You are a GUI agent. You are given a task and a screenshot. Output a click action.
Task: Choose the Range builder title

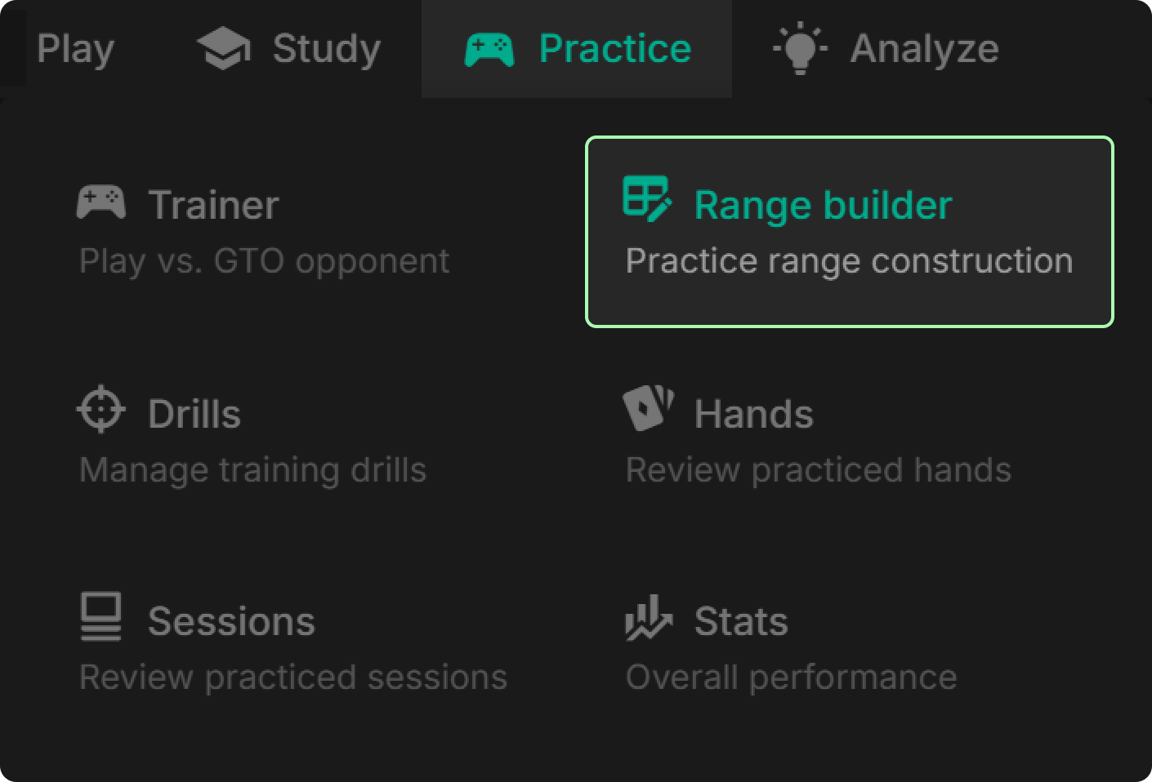tap(823, 205)
